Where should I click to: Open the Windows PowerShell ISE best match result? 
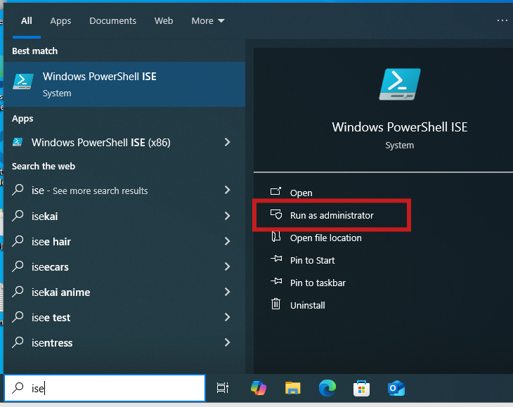click(x=124, y=84)
